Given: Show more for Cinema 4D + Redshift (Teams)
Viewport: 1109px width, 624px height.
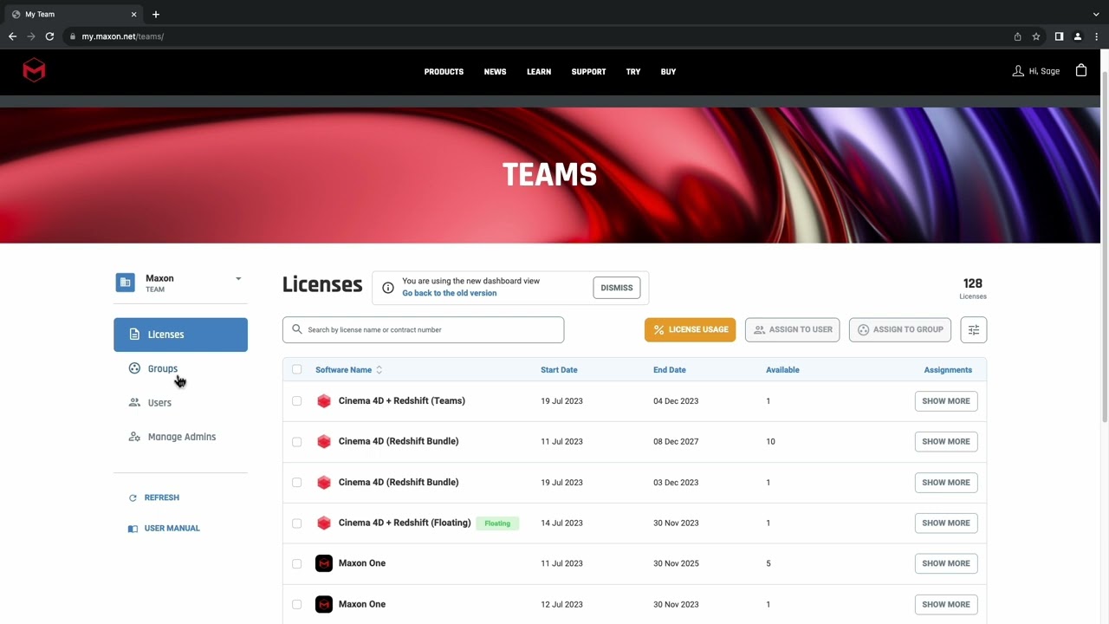Looking at the screenshot, I should tap(946, 401).
